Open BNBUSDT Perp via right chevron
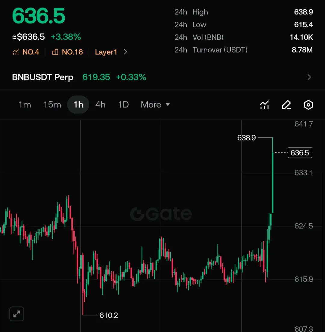The image size is (325, 332). click(309, 77)
